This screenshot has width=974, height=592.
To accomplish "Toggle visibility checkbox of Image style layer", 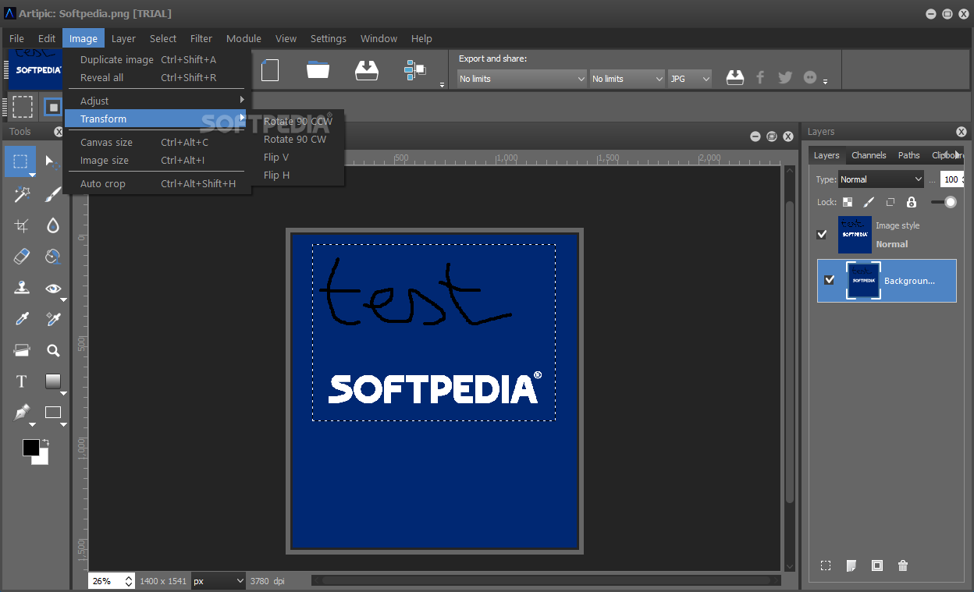I will tap(822, 234).
